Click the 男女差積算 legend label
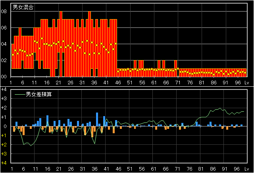This screenshot has height=173, width=254. click(x=39, y=94)
